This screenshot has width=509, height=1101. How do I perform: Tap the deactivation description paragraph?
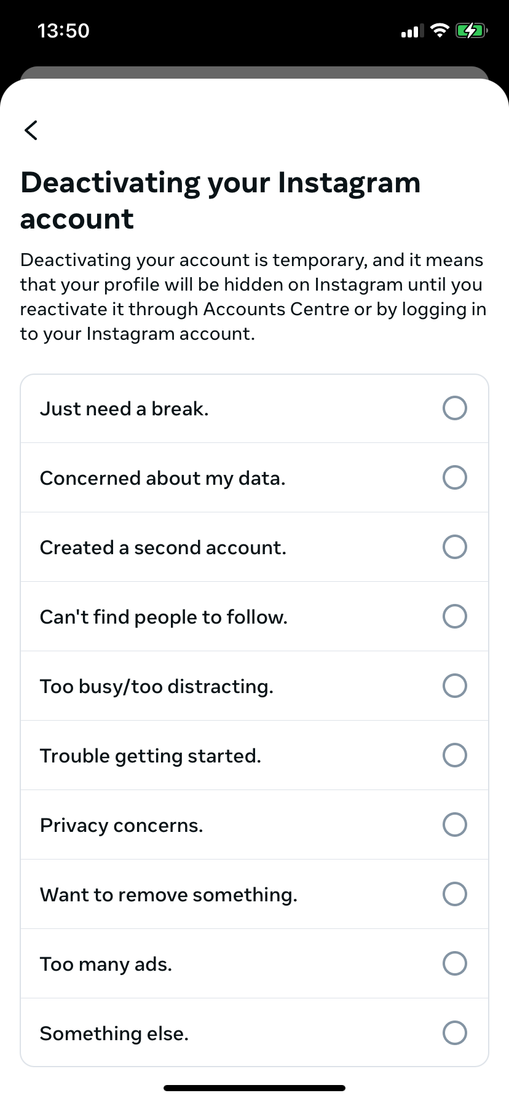[x=253, y=297]
